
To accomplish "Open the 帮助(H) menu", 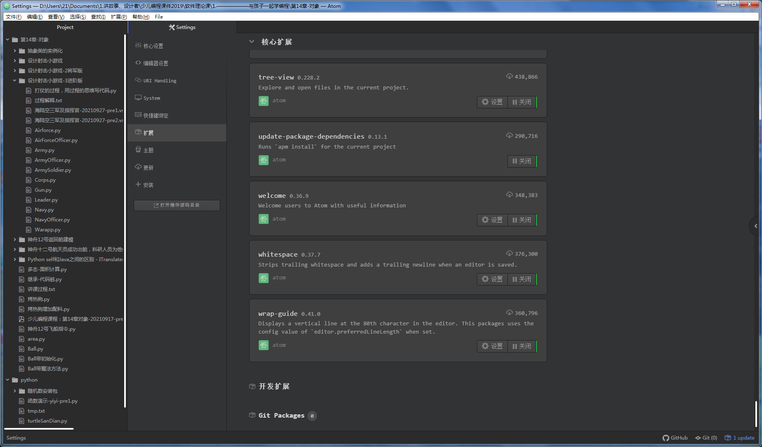I will click(141, 17).
